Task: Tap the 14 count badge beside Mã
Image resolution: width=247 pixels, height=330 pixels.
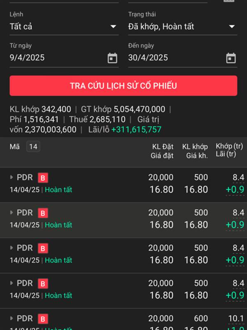Action: coord(33,146)
